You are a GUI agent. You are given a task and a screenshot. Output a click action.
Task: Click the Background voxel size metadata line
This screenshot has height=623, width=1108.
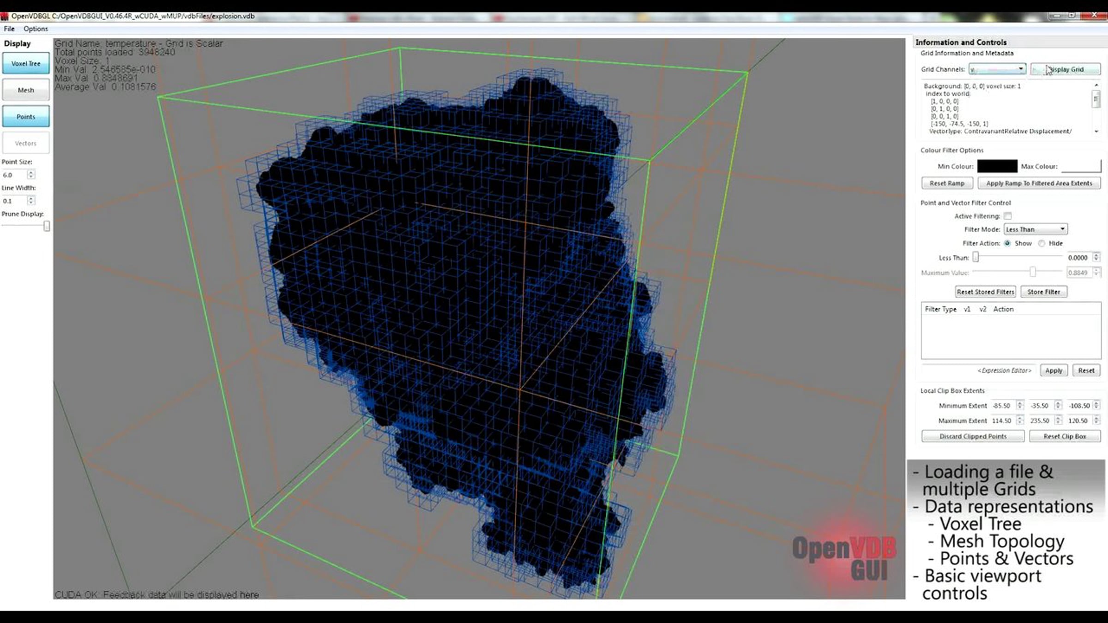tap(972, 86)
